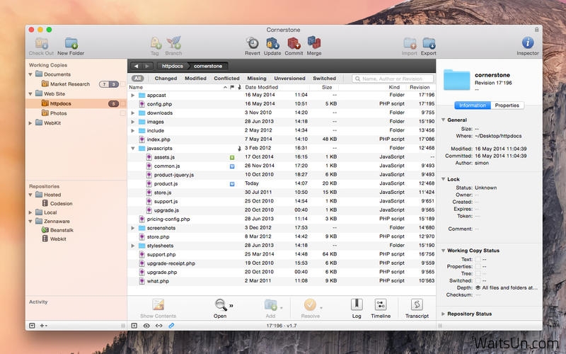Screen dimensions: 566x354
Task: Expand the Local repositories group
Action: click(x=30, y=213)
